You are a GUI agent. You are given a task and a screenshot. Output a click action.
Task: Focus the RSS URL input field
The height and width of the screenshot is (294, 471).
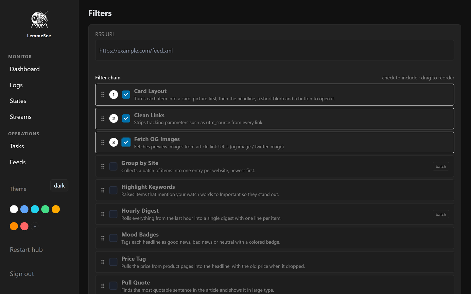point(274,50)
